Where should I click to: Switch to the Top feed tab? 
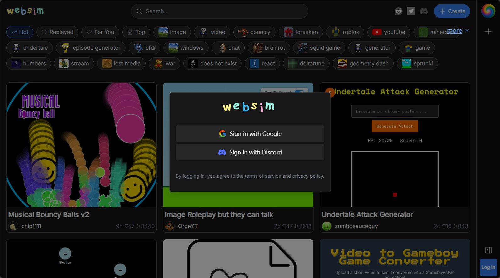tap(136, 32)
